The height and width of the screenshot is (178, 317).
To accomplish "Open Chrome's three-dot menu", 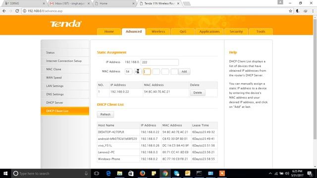I will coord(313,11).
